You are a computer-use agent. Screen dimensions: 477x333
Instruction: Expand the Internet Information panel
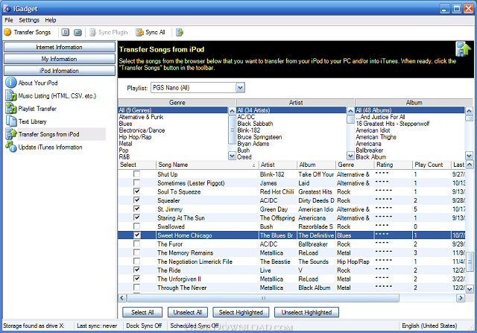(59, 47)
